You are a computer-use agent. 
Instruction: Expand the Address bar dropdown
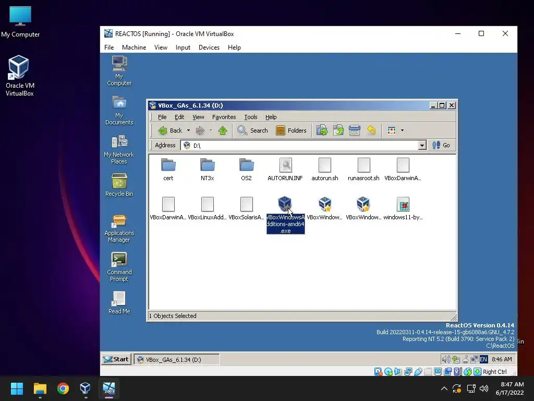[422, 145]
